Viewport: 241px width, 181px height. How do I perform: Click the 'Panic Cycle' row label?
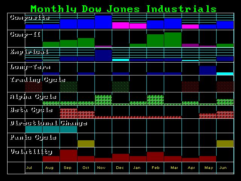pos(33,137)
